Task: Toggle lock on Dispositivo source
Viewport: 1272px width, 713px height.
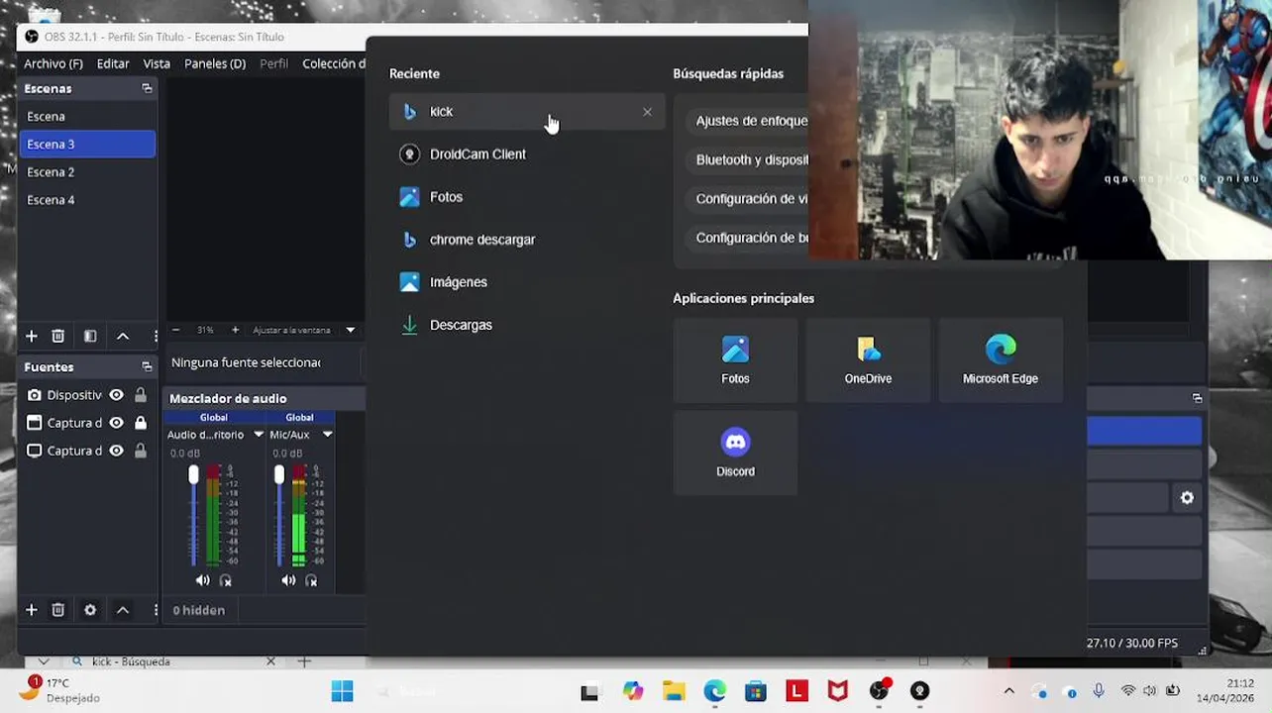Action: pos(141,395)
